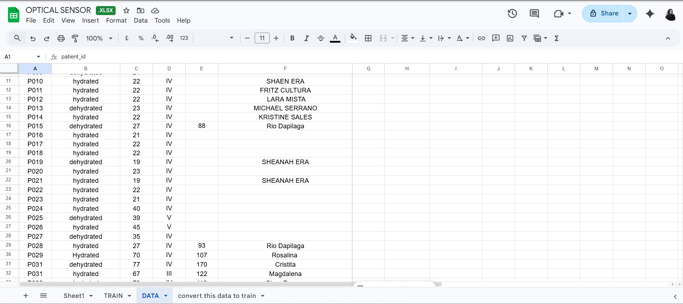
Task: Open the Gemini sparkle assistant
Action: point(650,14)
